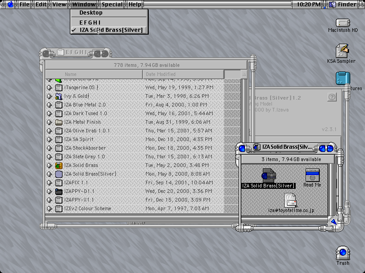Click date Fri, Sep 14, 2001, 10:04 AM
This screenshot has width=365, height=273.
point(179,183)
